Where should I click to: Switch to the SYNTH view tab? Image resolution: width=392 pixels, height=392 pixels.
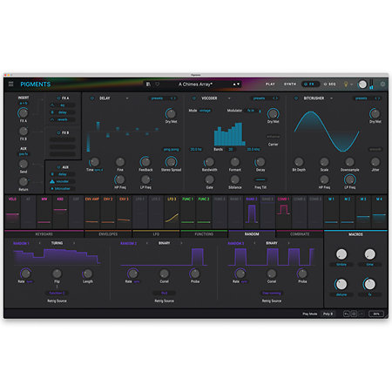click(x=290, y=84)
